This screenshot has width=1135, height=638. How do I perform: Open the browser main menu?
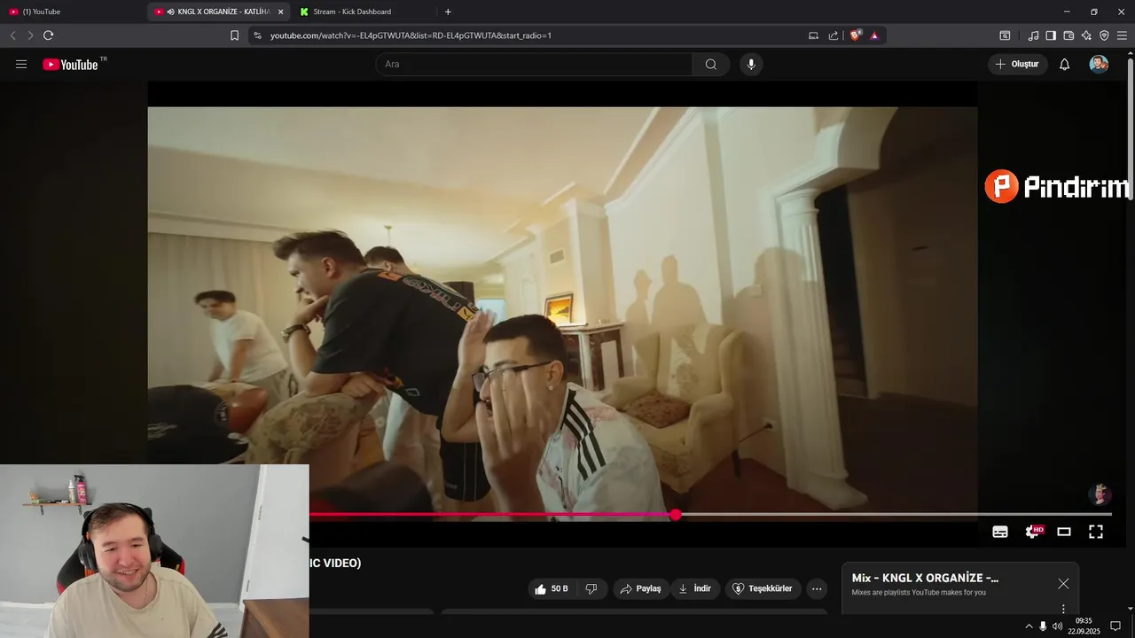click(1122, 35)
